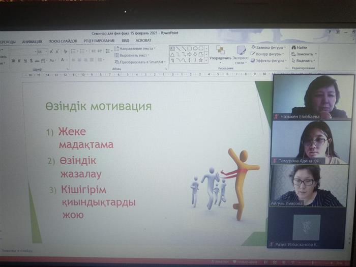Open the Упорядочить arrange tool
This screenshot has width=356, height=267.
click(x=220, y=53)
